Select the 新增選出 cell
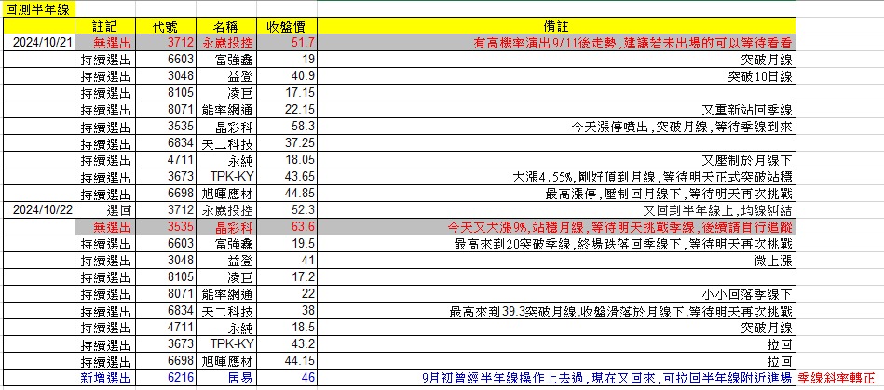884x390 pixels. pos(105,378)
